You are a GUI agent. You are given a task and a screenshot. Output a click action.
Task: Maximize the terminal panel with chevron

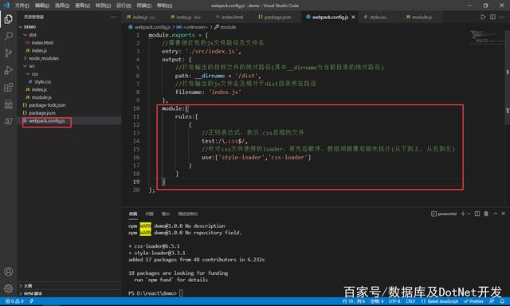(495, 214)
